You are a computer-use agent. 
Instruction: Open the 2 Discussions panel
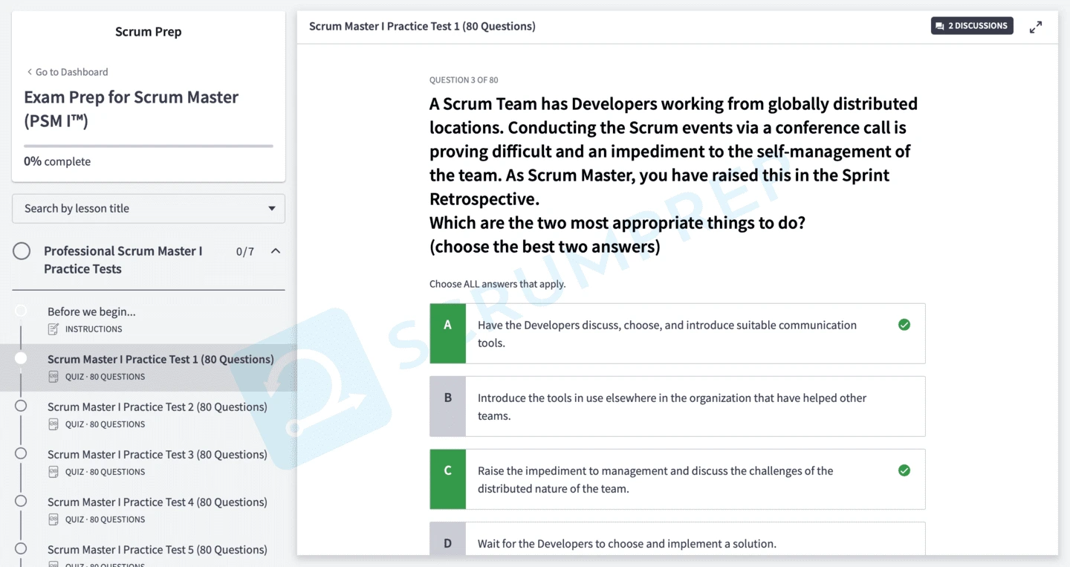(972, 26)
